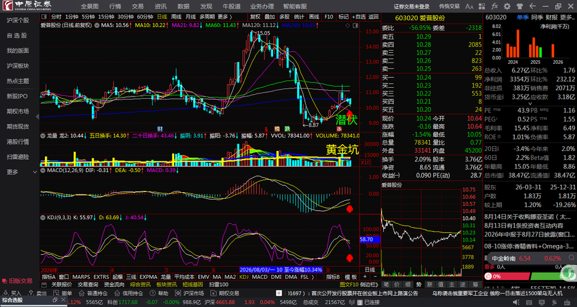Select the 势 tab under intraday chart
Viewport: 577px width, 307px height.
[x=419, y=284]
